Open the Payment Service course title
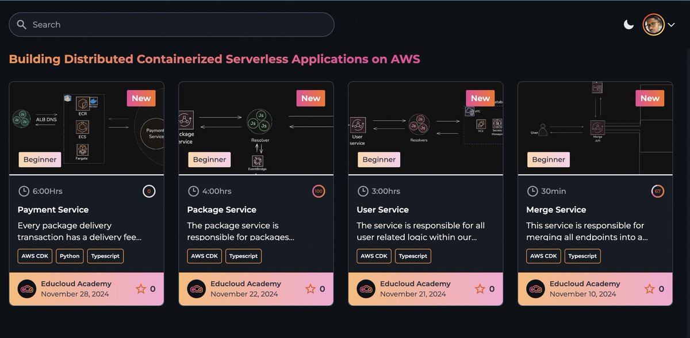Image resolution: width=690 pixels, height=338 pixels. (x=53, y=210)
